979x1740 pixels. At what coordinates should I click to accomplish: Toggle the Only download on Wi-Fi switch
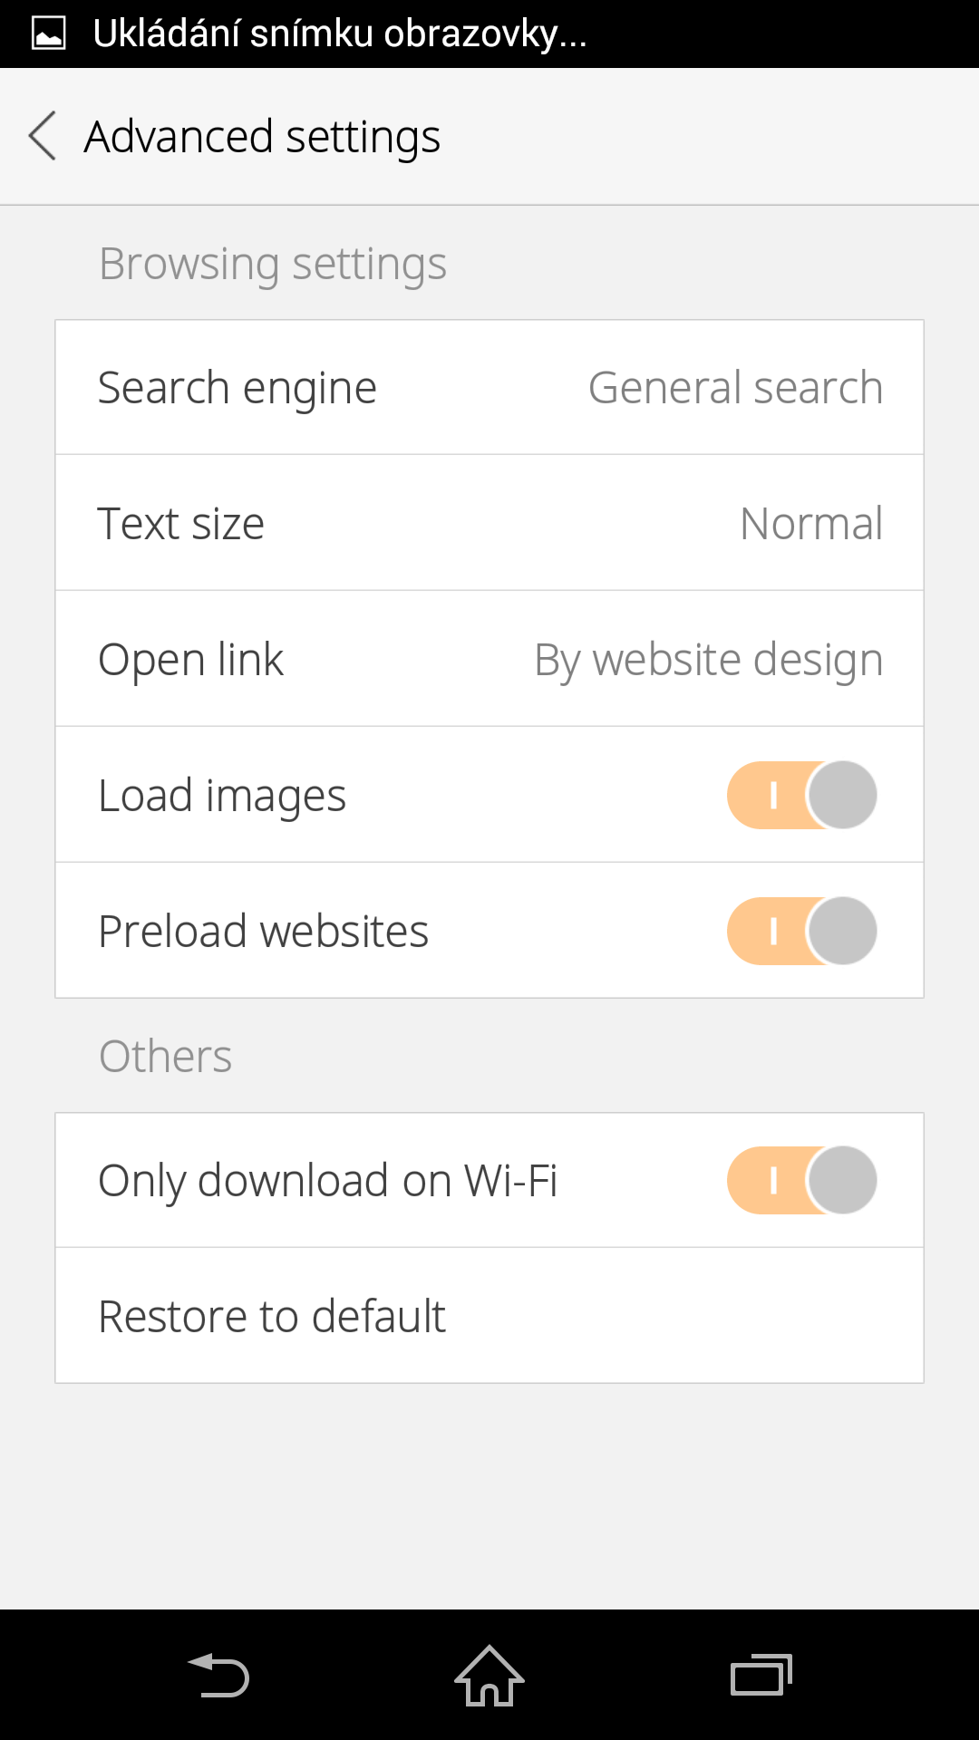801,1180
